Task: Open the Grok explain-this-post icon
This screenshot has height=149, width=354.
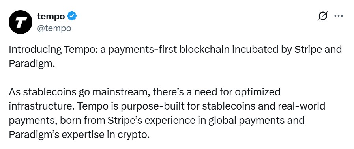Action: tap(322, 16)
